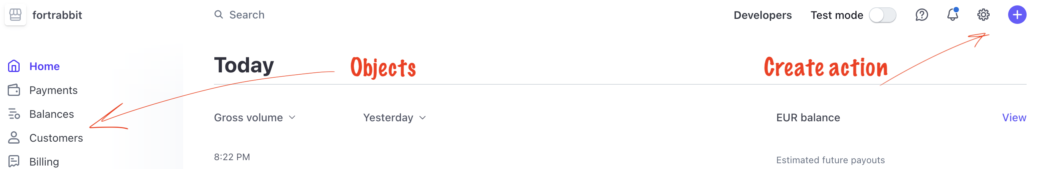Open the fortrabbit account switcher
Image resolution: width=1042 pixels, height=169 pixels.
(57, 15)
